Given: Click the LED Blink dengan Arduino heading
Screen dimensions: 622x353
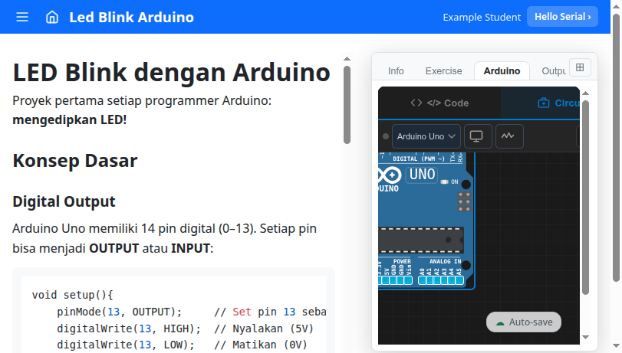Looking at the screenshot, I should [171, 72].
